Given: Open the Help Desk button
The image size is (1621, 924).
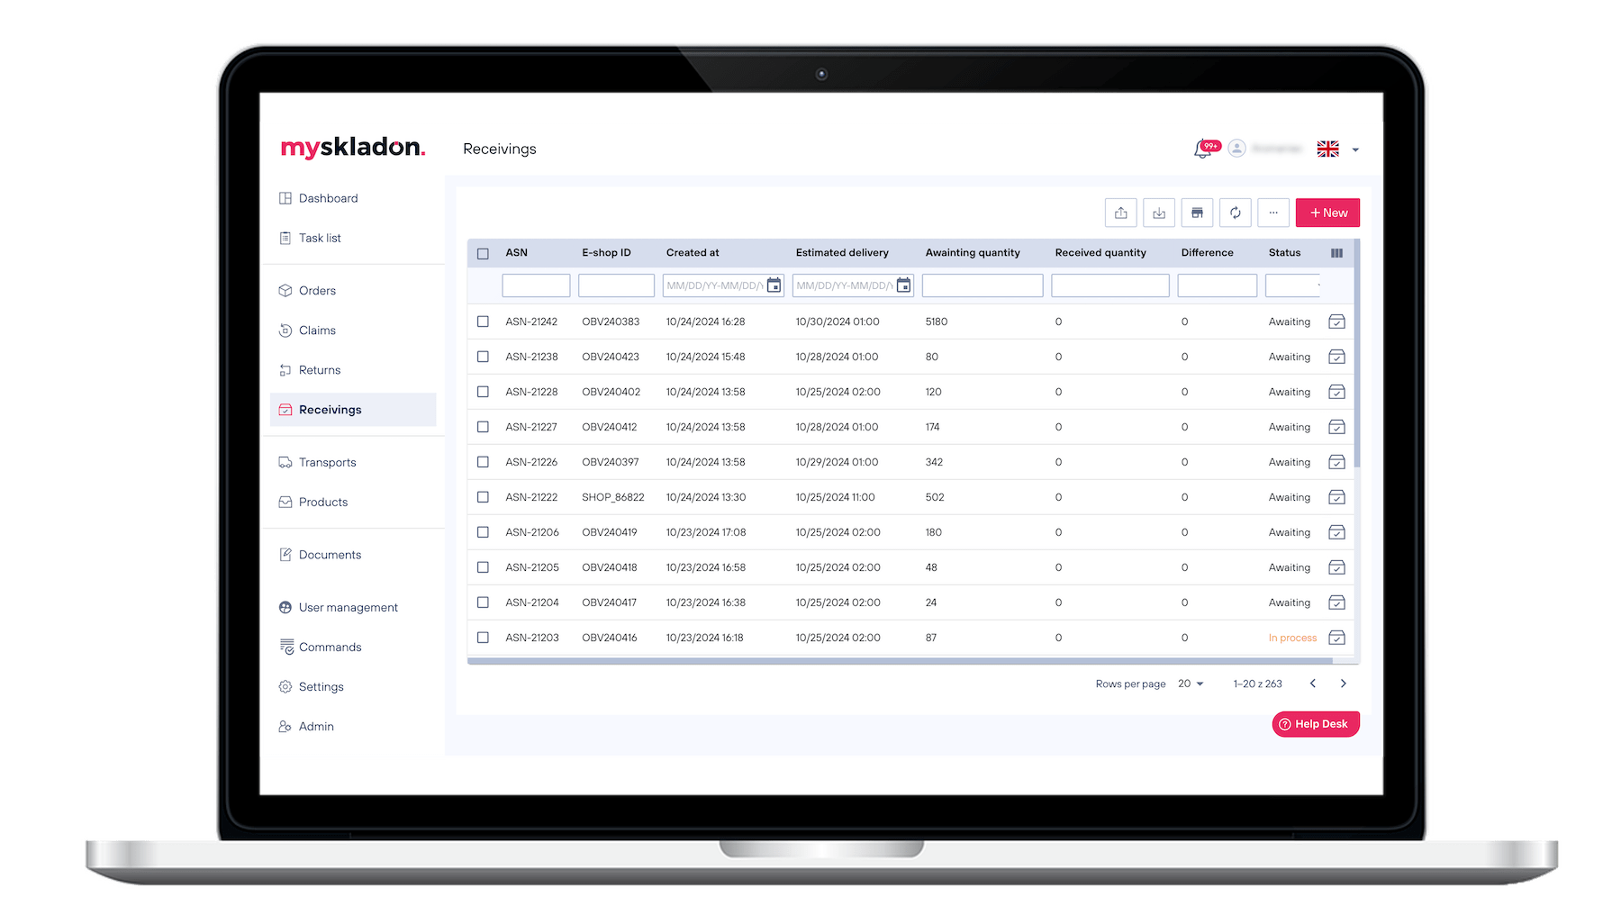Looking at the screenshot, I should pyautogui.click(x=1316, y=724).
